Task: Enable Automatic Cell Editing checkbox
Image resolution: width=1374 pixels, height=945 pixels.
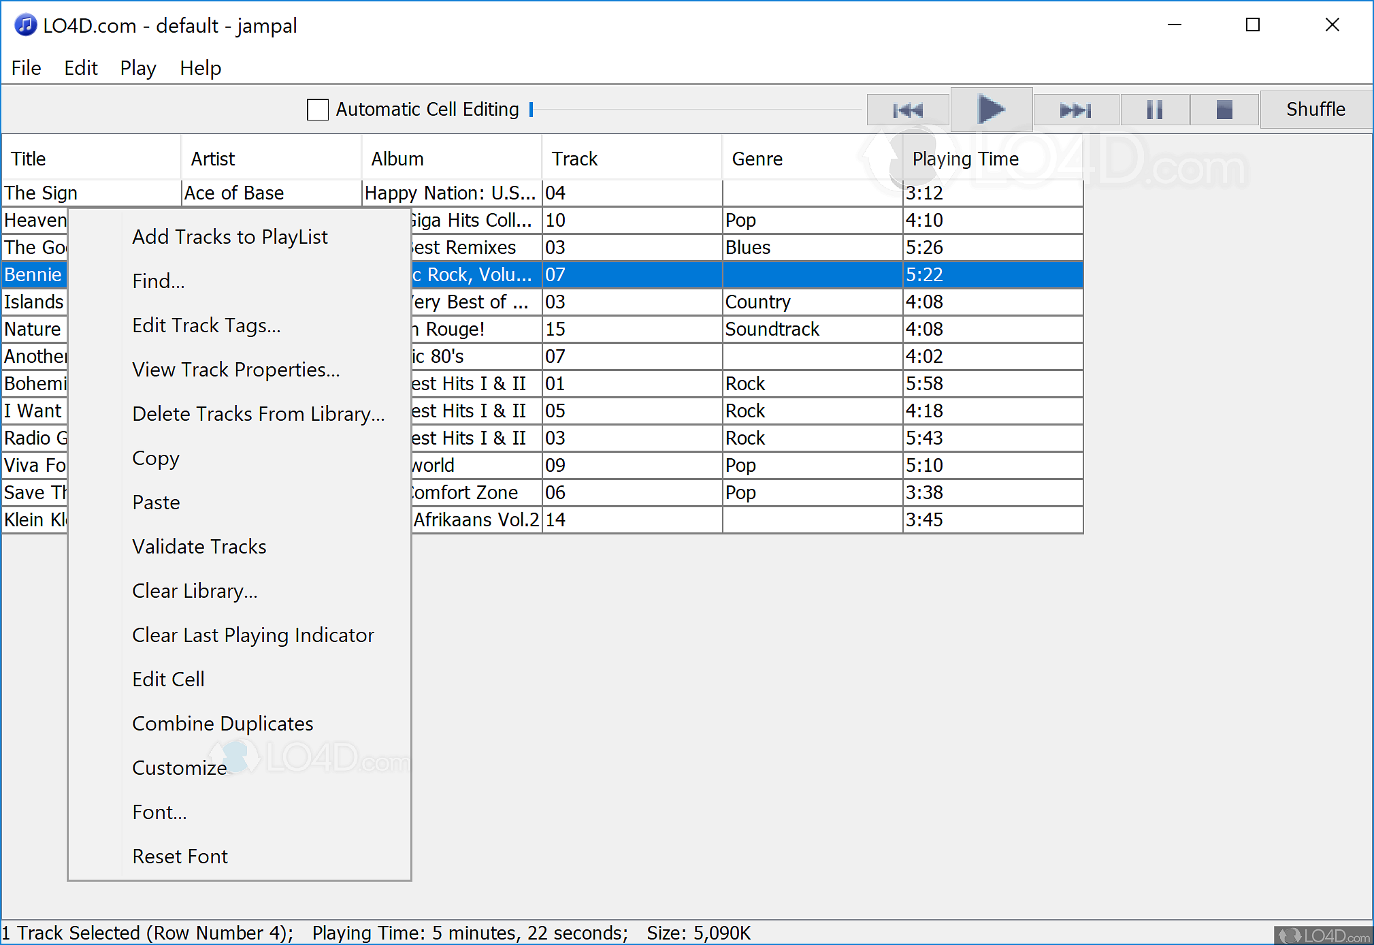Action: click(x=318, y=110)
